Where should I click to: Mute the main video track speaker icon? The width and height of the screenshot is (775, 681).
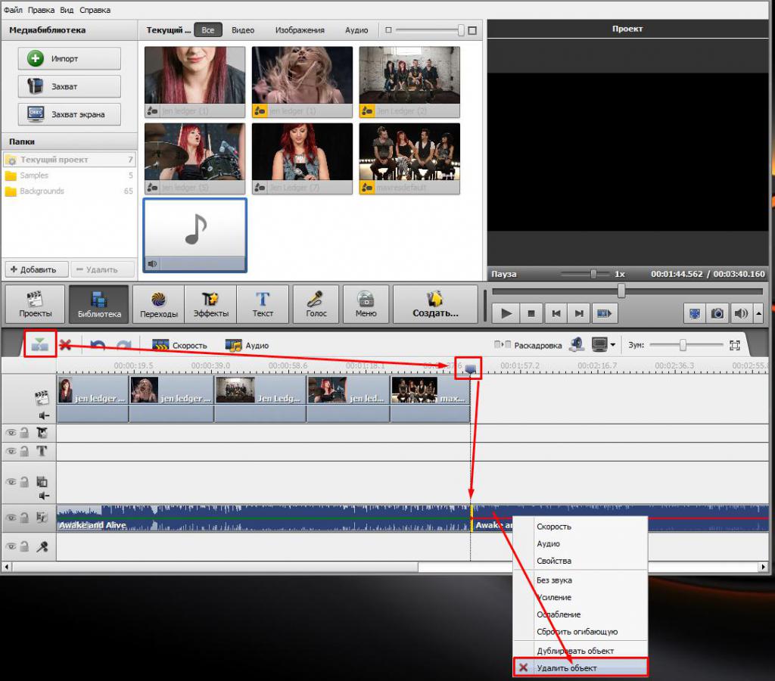(x=44, y=415)
